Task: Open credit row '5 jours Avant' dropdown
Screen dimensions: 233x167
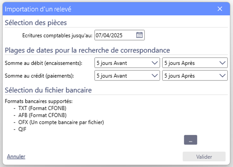Action: [127, 76]
